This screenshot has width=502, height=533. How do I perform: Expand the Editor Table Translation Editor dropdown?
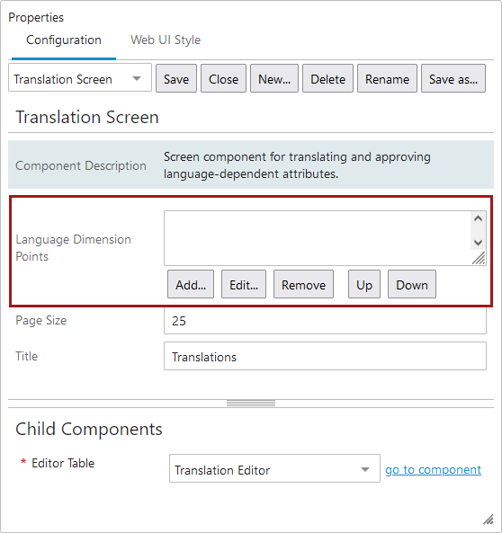(274, 468)
